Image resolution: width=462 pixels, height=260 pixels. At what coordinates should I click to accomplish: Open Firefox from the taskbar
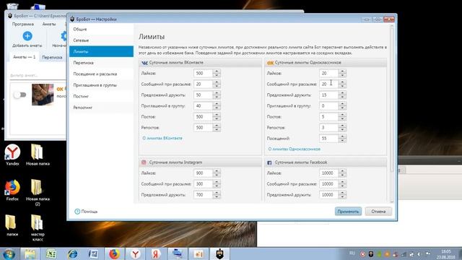pos(114,253)
